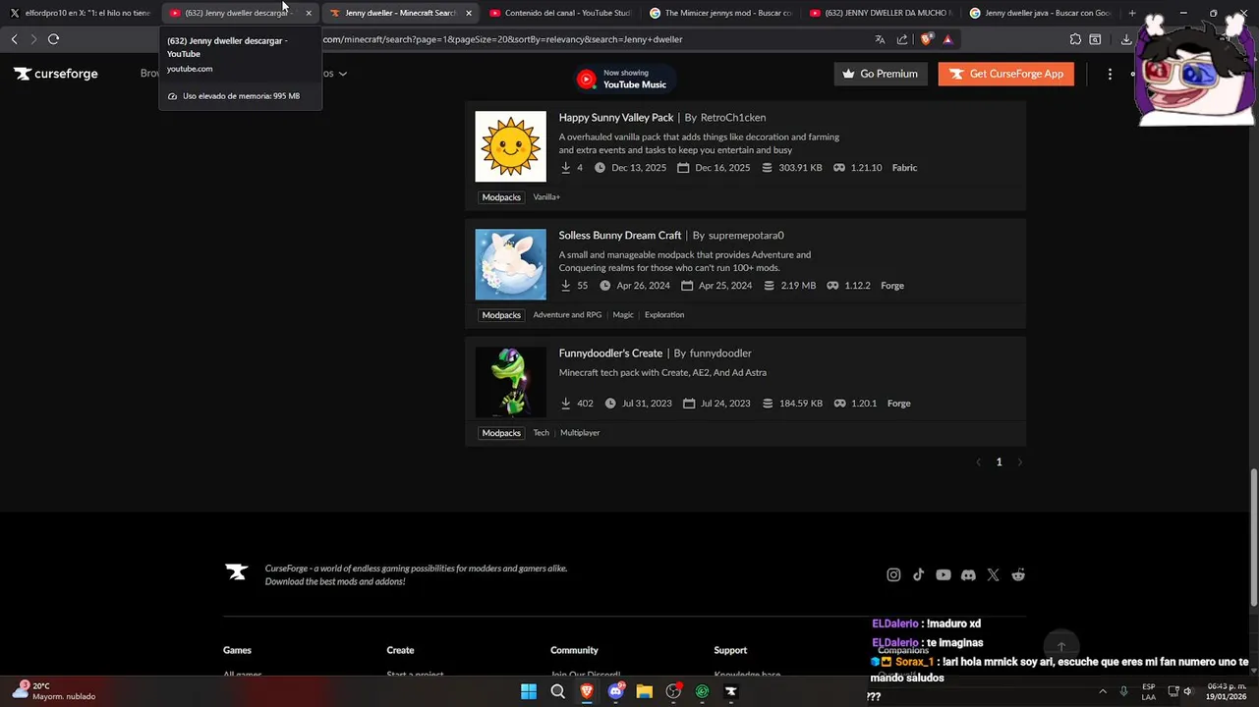Switch to The Mimicer jennys mod search tab
This screenshot has height=707, width=1259.
[x=720, y=13]
